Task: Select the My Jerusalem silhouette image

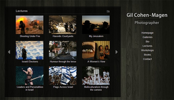Action: [x=96, y=25]
